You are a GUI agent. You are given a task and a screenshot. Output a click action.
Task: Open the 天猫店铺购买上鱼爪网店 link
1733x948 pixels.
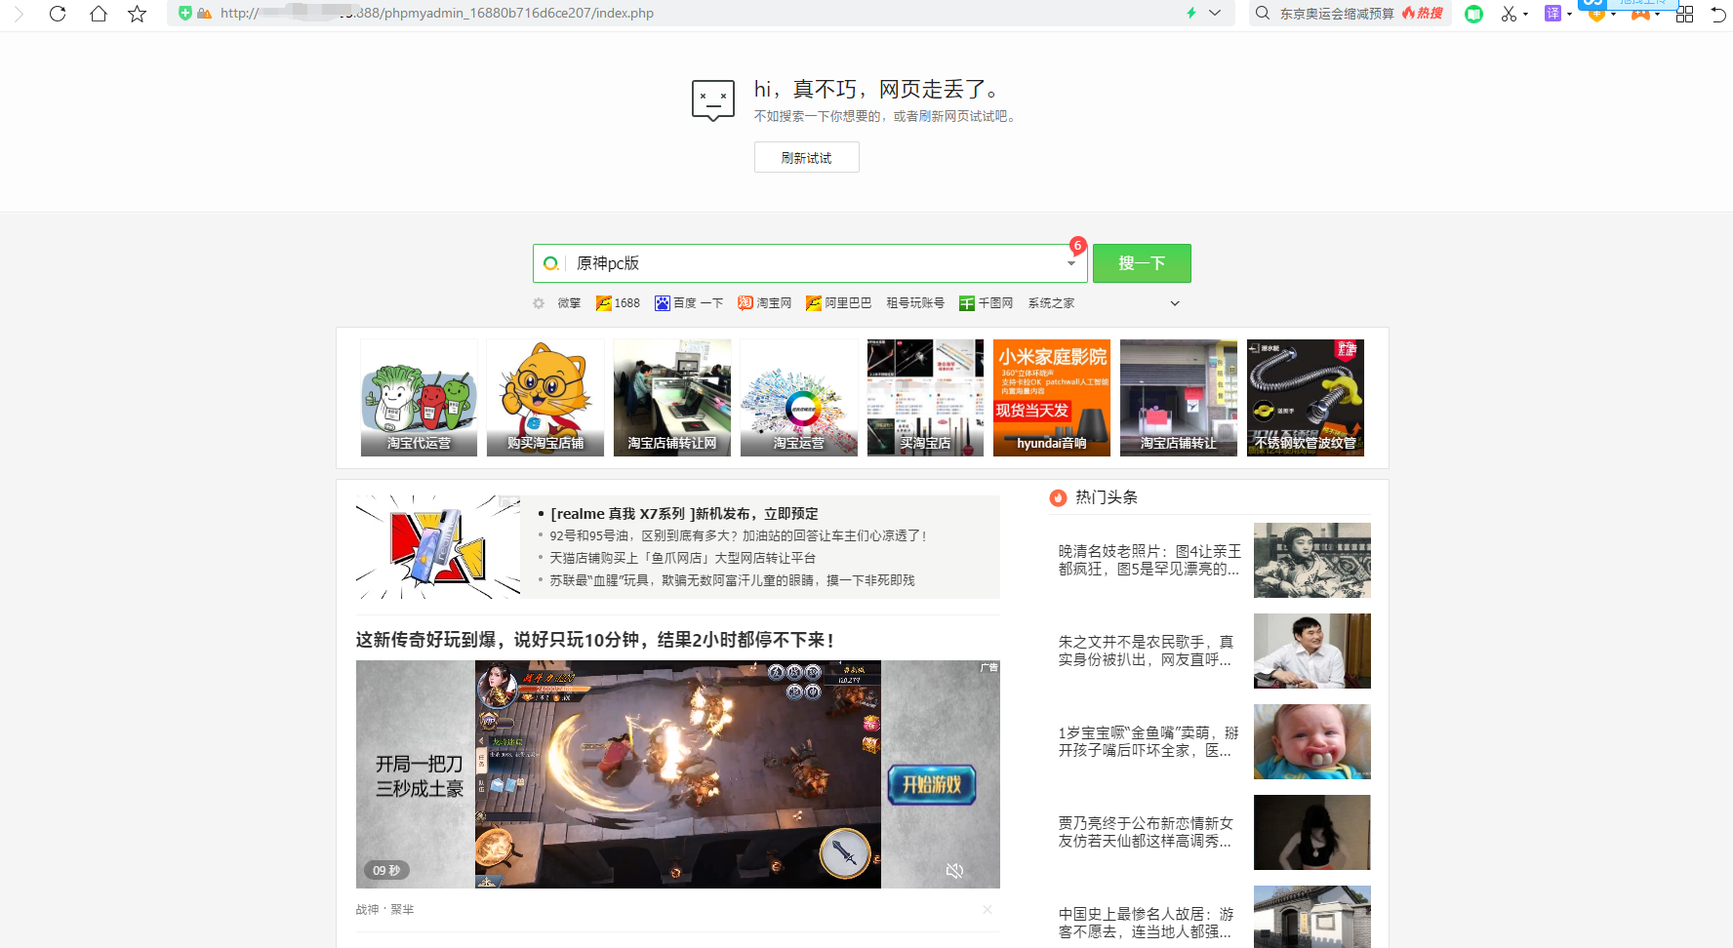point(682,558)
